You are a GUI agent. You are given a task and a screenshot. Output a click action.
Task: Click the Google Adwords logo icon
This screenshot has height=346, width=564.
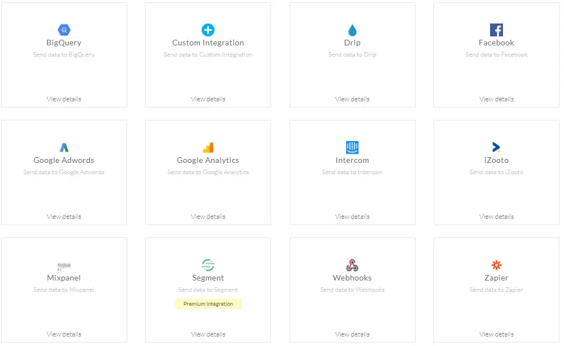click(x=64, y=147)
